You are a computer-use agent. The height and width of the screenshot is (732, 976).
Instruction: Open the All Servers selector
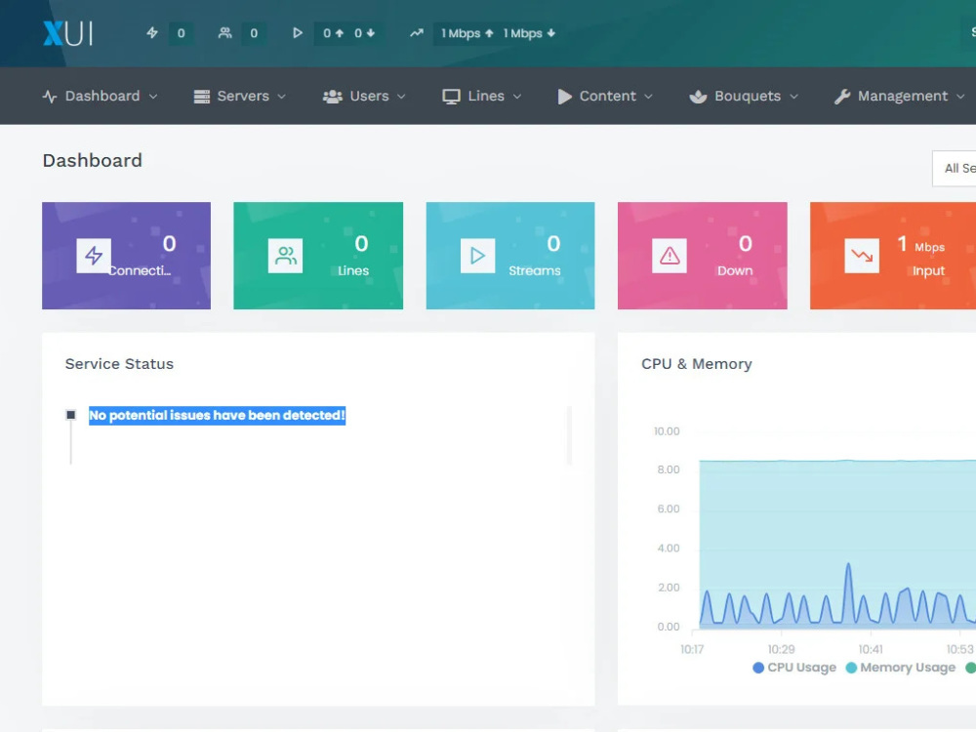click(x=959, y=168)
